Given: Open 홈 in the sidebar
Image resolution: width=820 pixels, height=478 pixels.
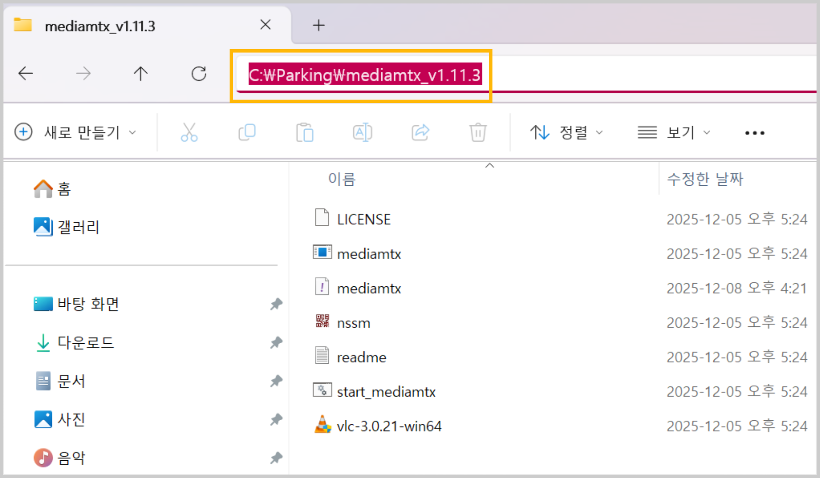Looking at the screenshot, I should coord(52,188).
